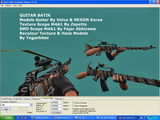Expand the quick launch overflow chevron
Viewport: 160px width, 120px height.
[x=29, y=117]
